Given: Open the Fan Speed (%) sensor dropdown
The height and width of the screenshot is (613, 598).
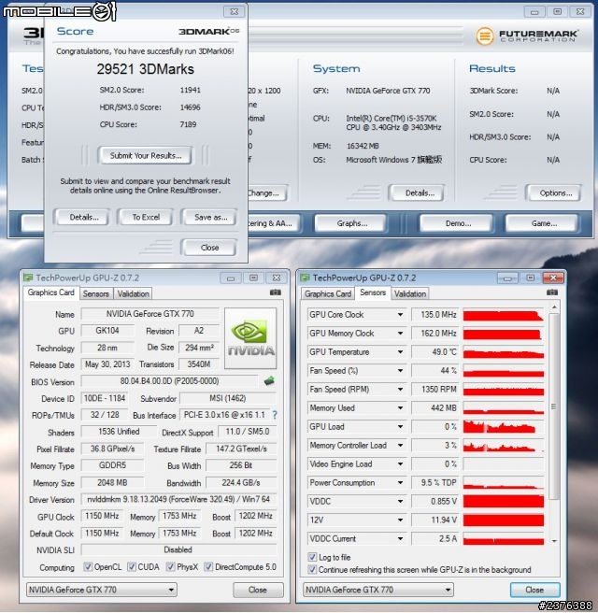Looking at the screenshot, I should tap(400, 370).
